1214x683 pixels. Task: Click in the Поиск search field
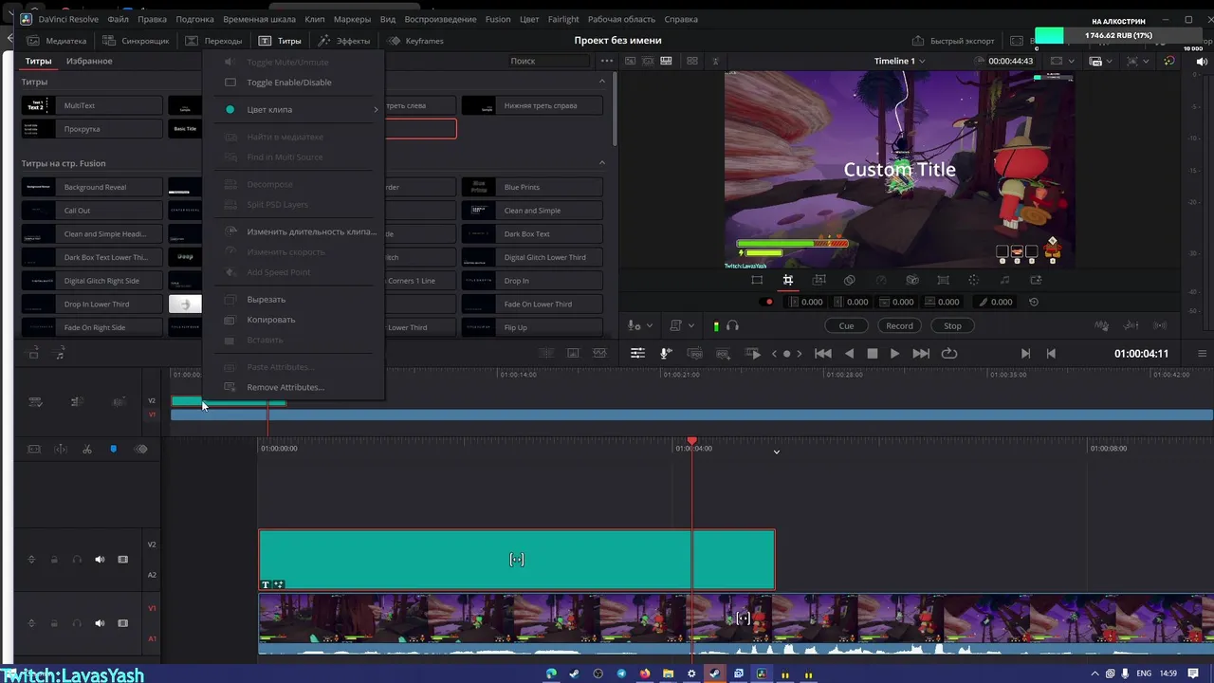(548, 61)
